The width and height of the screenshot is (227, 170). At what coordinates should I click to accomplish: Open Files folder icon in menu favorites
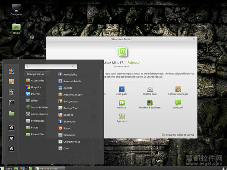click(11, 113)
